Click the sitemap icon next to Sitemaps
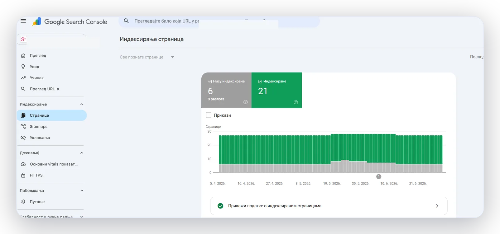This screenshot has width=500, height=234. coord(23,126)
